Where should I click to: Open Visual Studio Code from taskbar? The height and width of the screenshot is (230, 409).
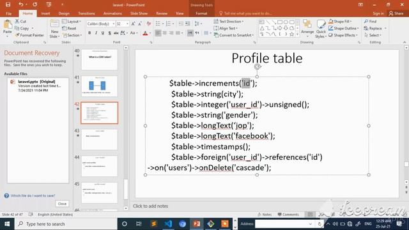[x=168, y=224]
